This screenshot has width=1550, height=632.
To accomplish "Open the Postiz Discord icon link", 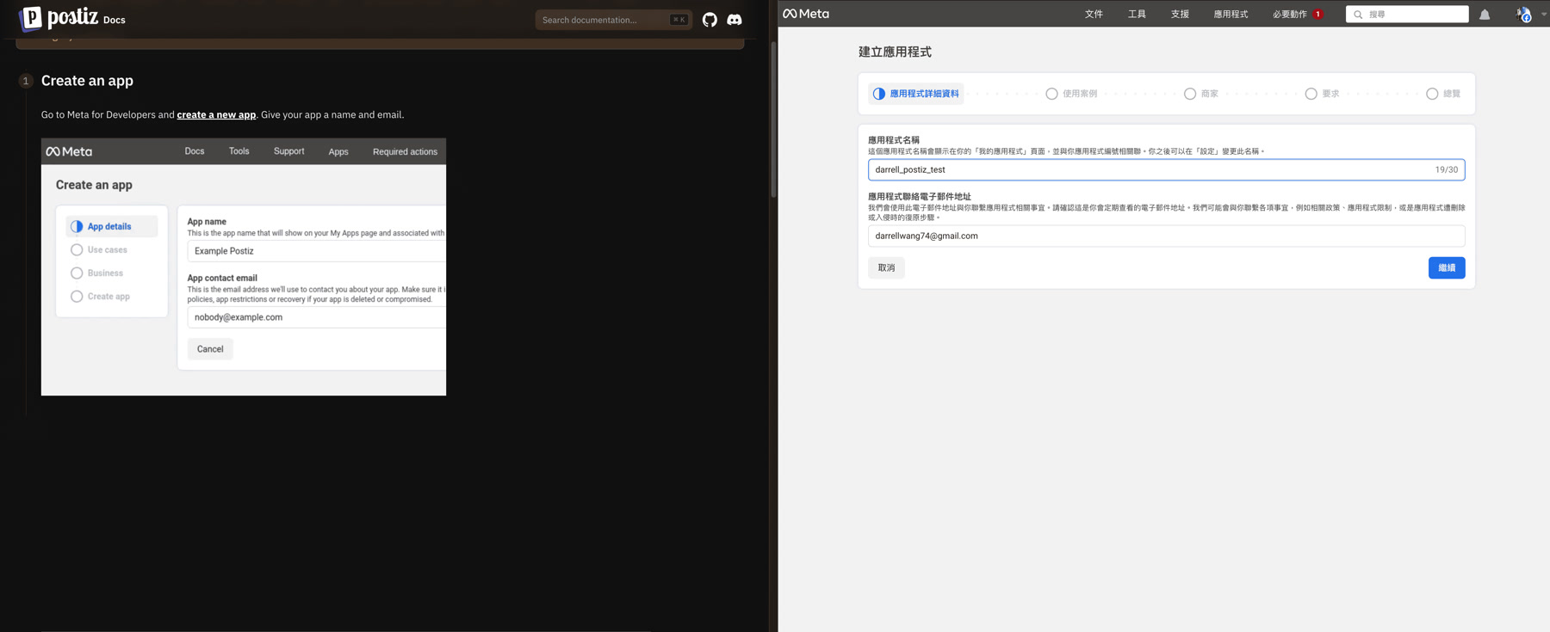I will pos(735,20).
